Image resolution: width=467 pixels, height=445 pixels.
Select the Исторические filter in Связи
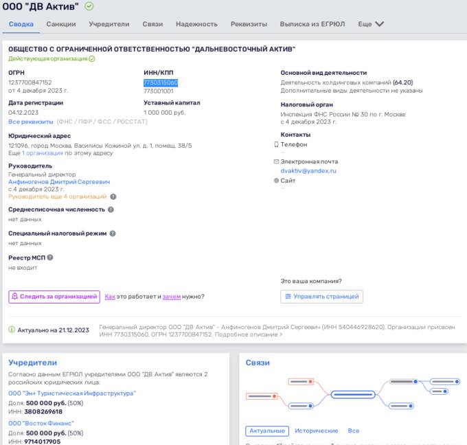[x=317, y=431]
